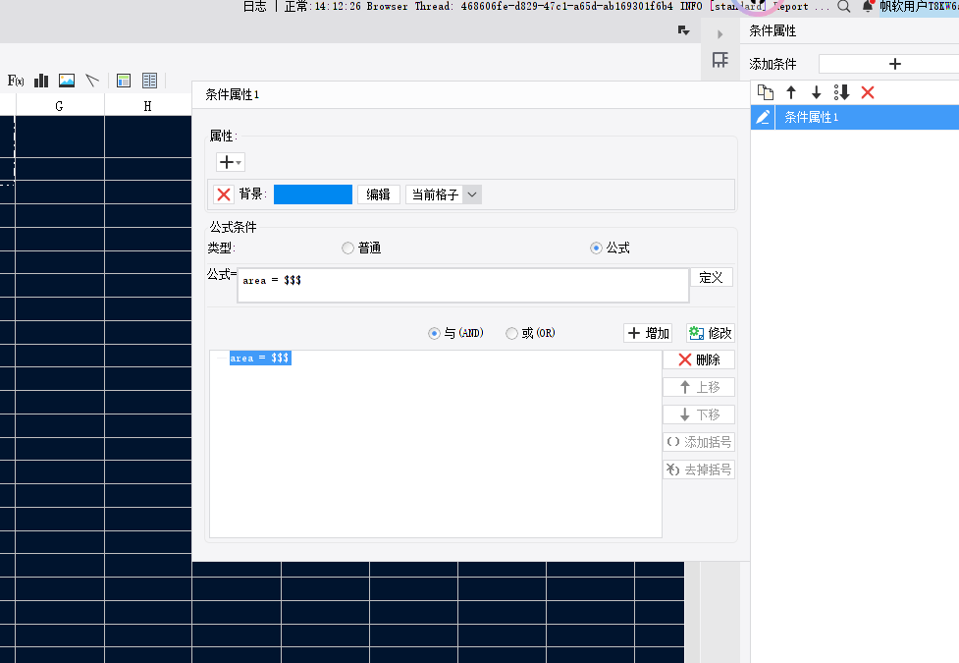This screenshot has width=959, height=663.
Task: Click the insert image icon
Action: (67, 81)
